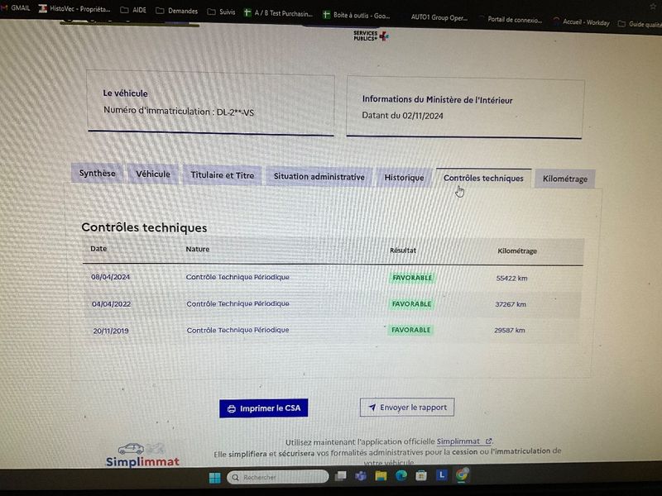This screenshot has width=662, height=496.
Task: Click the Informations du Ministère de l'Intérieur heading
Action: 438,100
